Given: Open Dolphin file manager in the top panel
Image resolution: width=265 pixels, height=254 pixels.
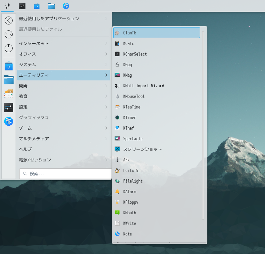Looking at the screenshot, I should (51, 6).
